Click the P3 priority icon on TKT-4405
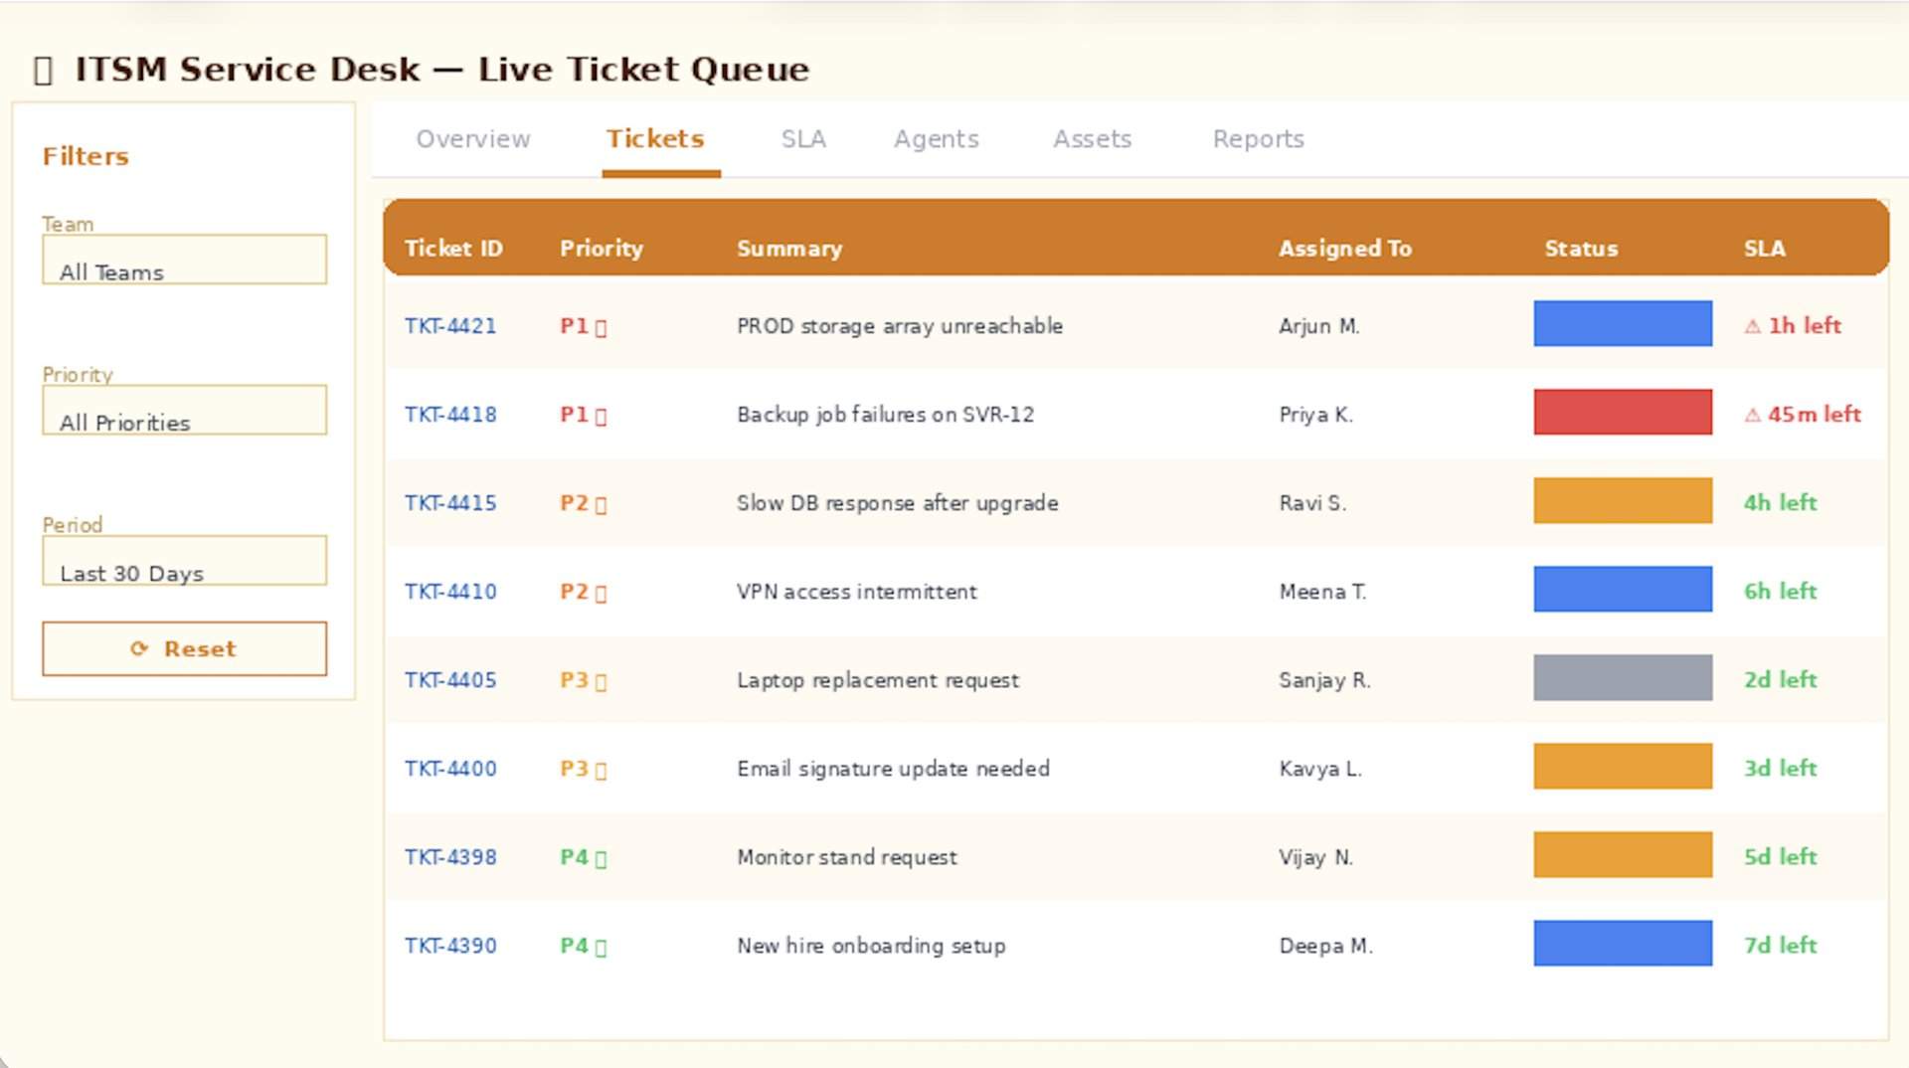1909x1068 pixels. click(600, 680)
